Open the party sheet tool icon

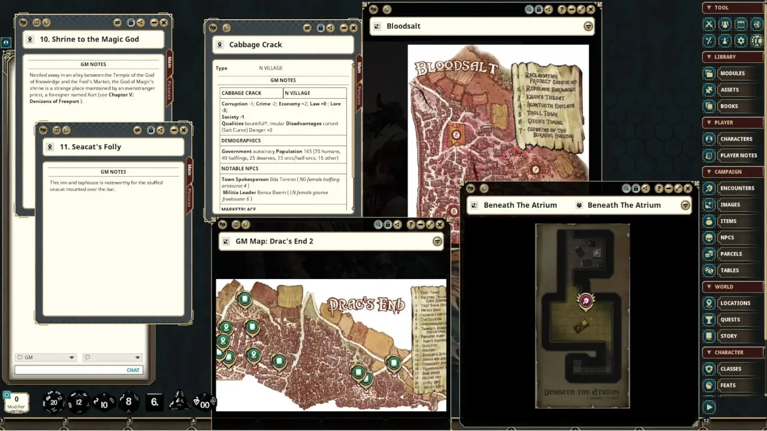pos(725,24)
